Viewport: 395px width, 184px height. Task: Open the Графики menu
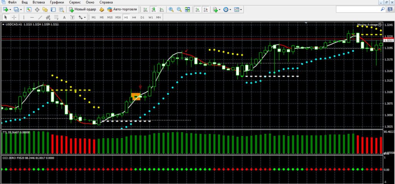tap(57, 2)
